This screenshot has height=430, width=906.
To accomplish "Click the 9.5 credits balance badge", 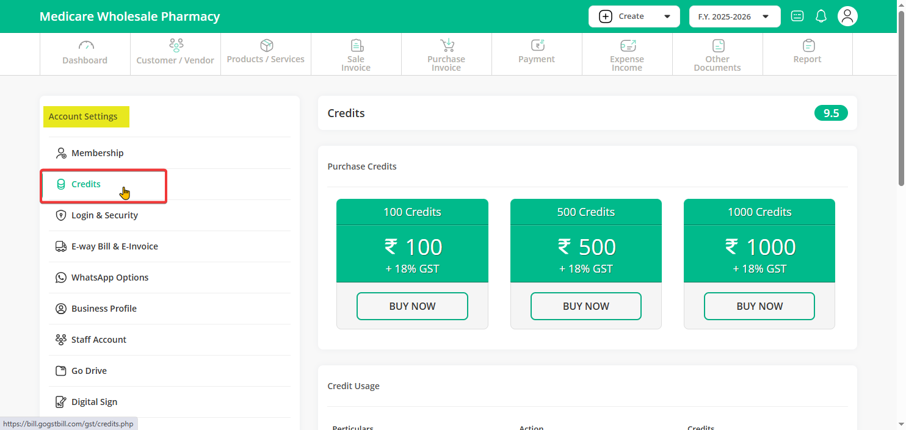I will point(831,113).
